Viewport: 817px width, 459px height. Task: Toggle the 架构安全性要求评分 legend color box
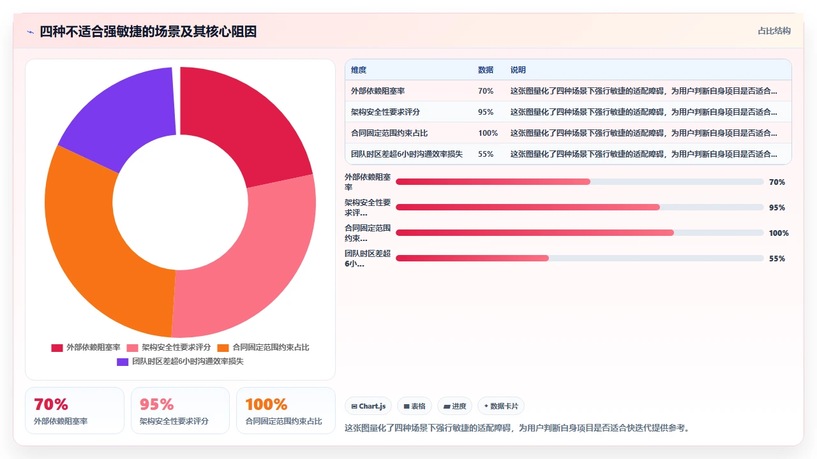132,348
